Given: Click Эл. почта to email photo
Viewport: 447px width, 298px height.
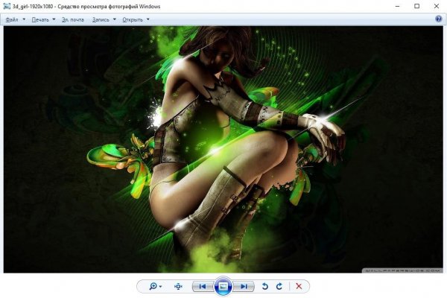Looking at the screenshot, I should click(x=73, y=19).
